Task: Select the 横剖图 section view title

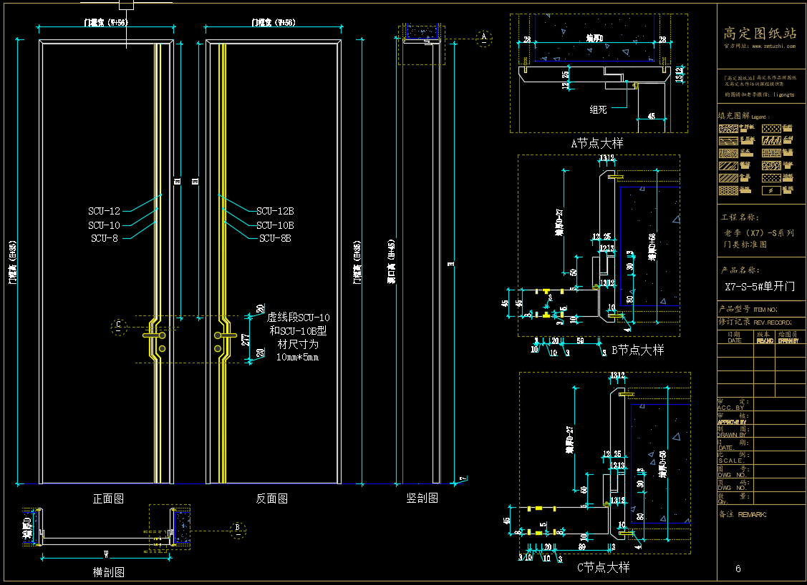Action: click(109, 572)
